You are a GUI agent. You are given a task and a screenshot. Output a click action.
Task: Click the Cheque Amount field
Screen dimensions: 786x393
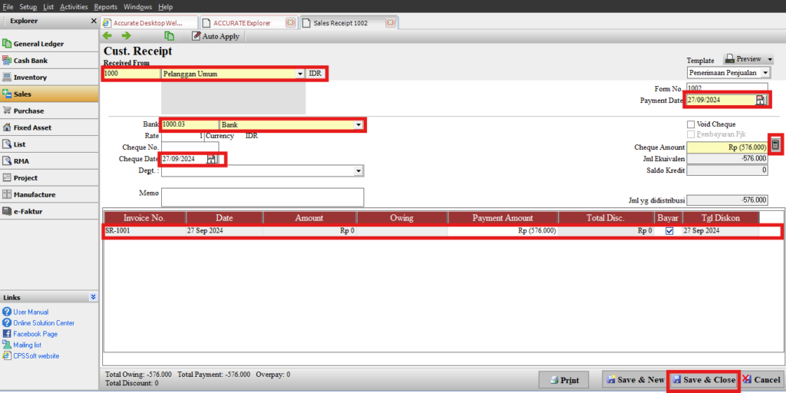(727, 147)
